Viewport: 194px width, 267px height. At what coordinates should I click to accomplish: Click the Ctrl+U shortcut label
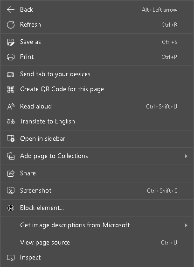(169, 243)
